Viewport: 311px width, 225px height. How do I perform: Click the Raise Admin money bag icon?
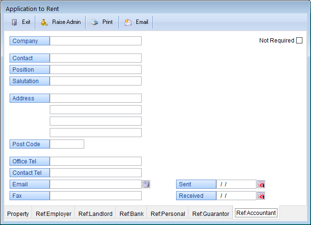point(44,22)
